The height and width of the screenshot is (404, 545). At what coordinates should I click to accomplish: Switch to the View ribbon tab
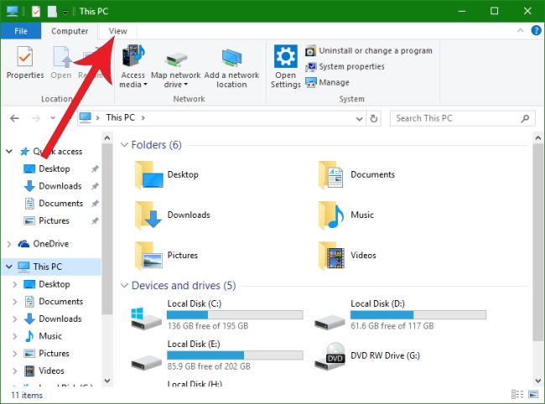118,31
